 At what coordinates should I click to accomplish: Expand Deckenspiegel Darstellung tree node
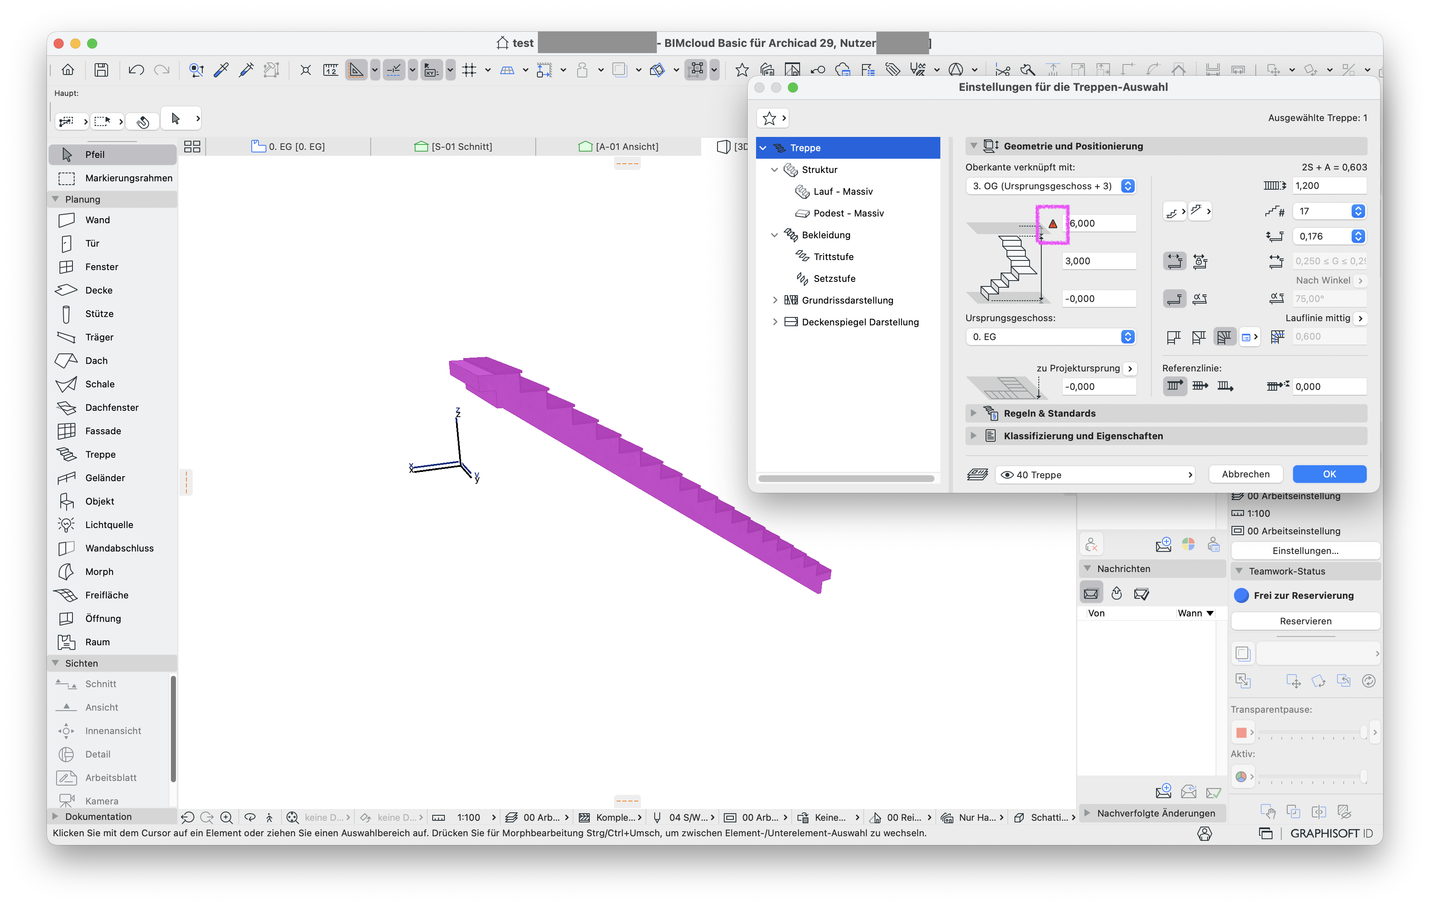tap(774, 322)
